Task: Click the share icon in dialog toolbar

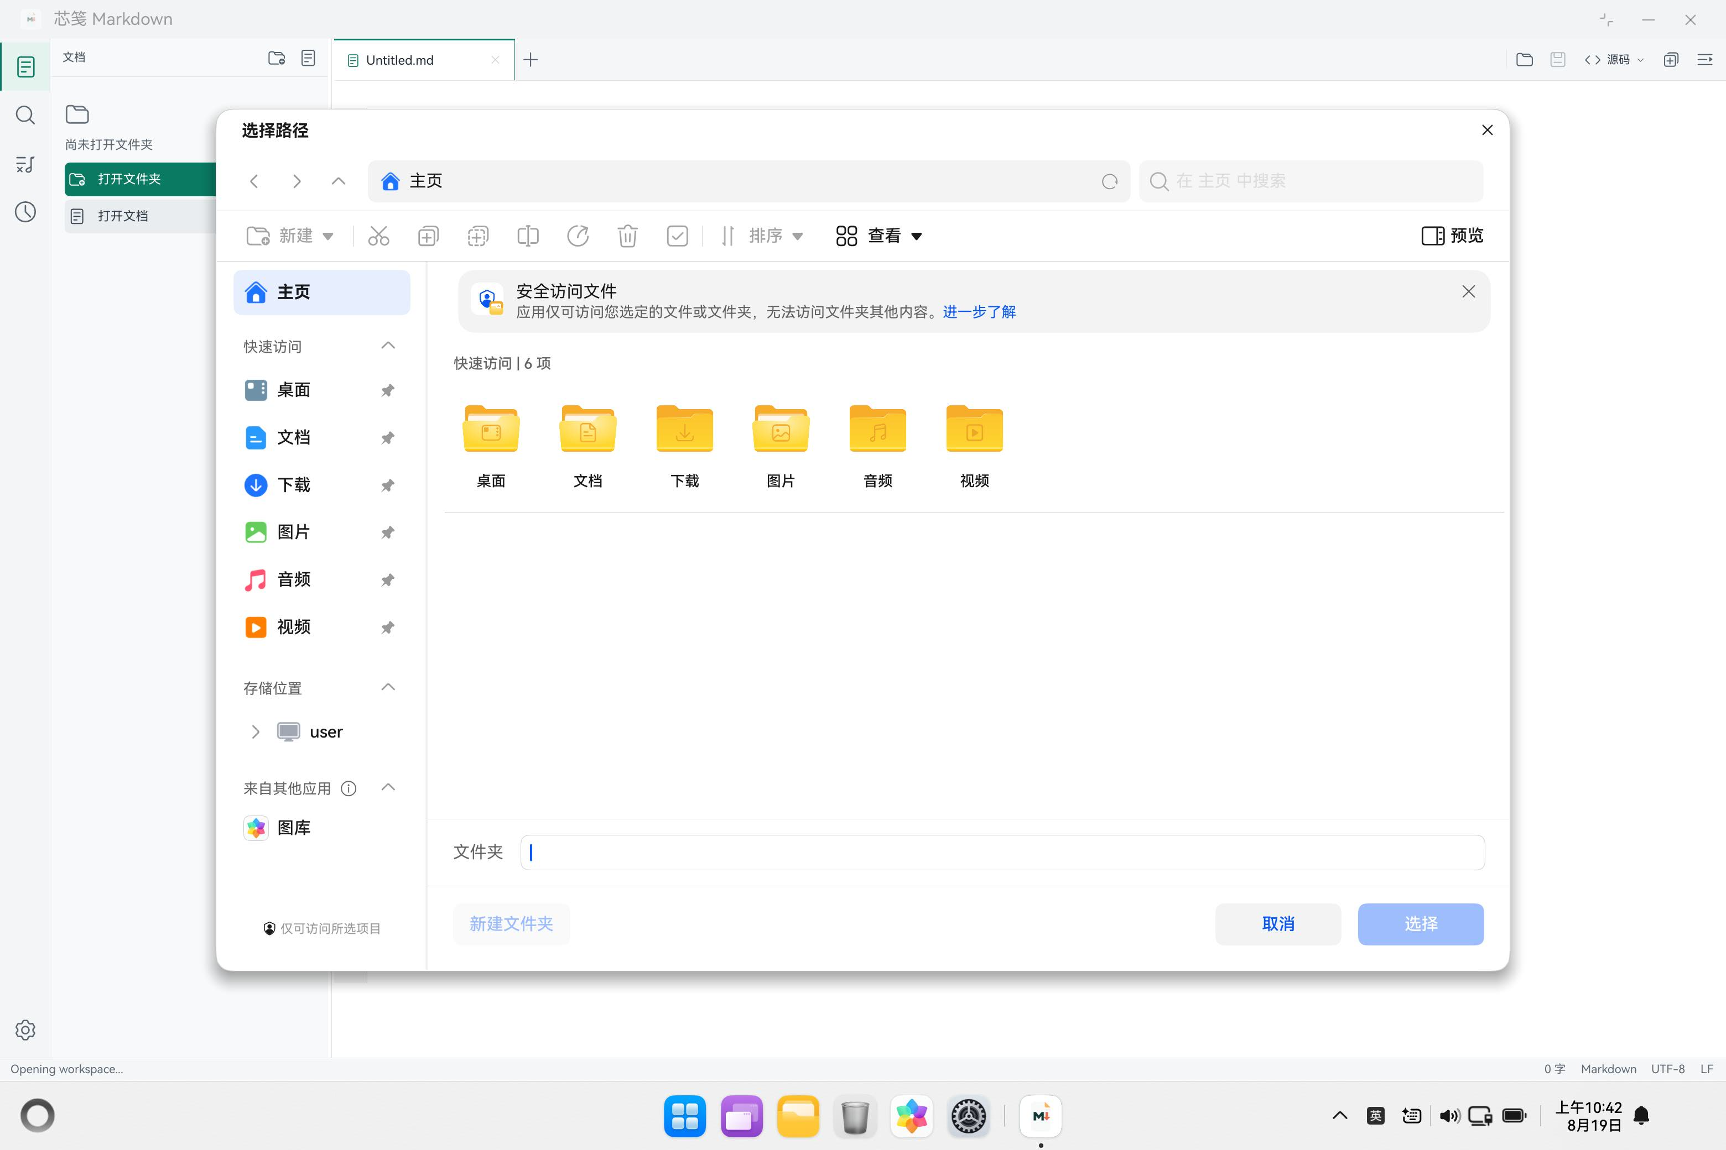Action: [x=578, y=236]
